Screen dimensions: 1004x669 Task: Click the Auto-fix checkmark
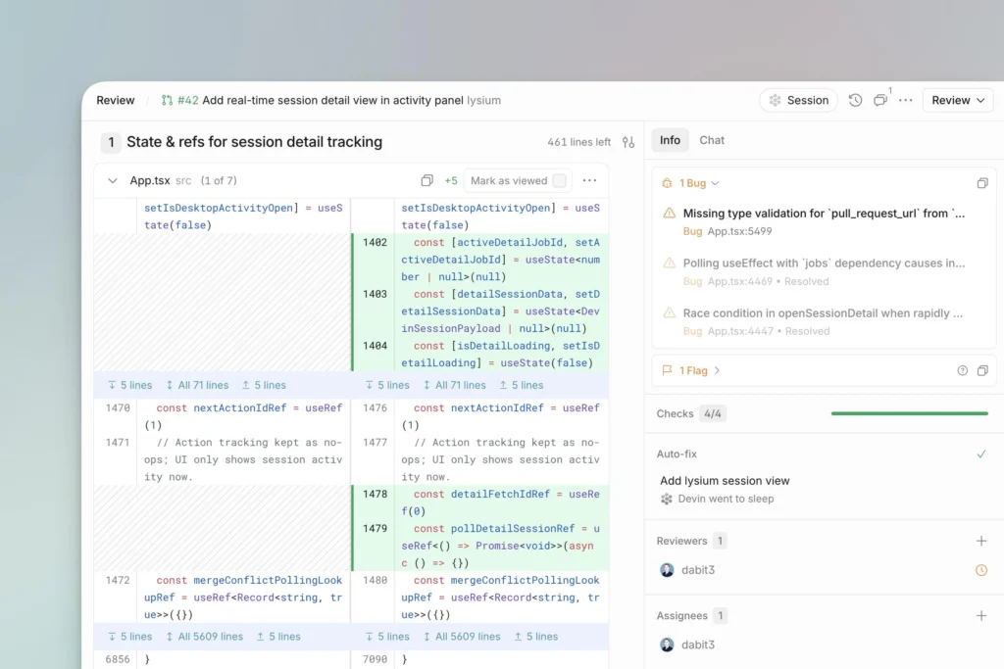[x=980, y=454]
